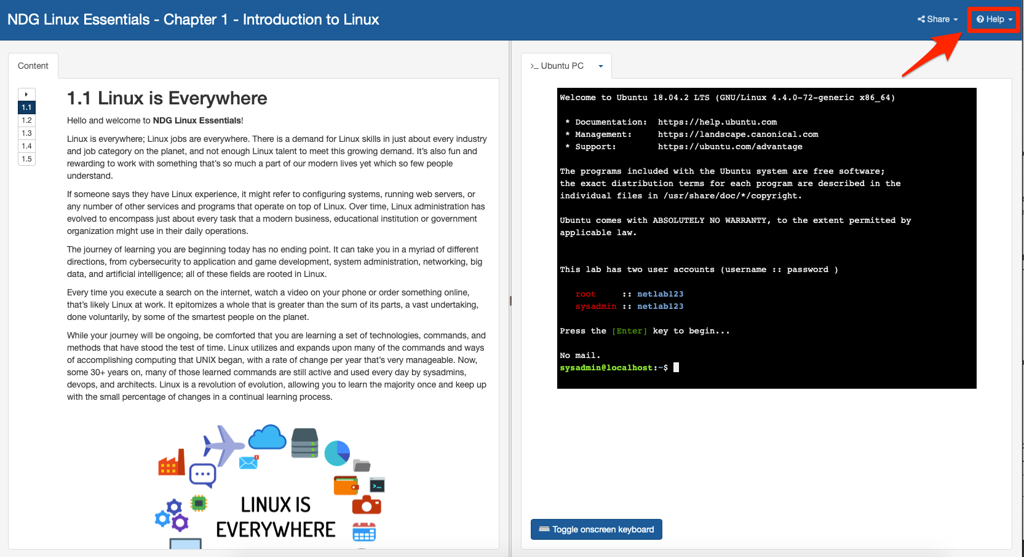The width and height of the screenshot is (1024, 557).
Task: Click the green chip icon in illustration
Action: pyautogui.click(x=199, y=504)
